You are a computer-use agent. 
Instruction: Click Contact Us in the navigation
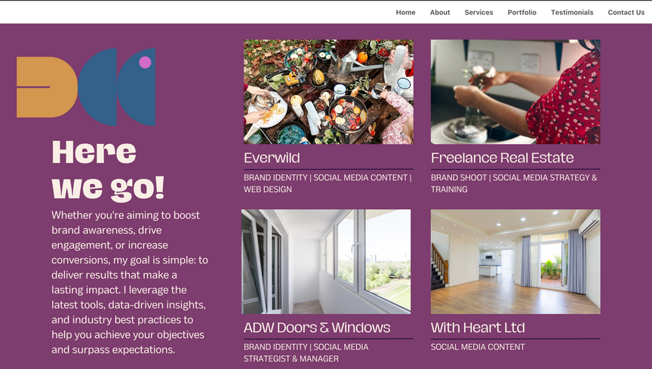[x=626, y=13]
